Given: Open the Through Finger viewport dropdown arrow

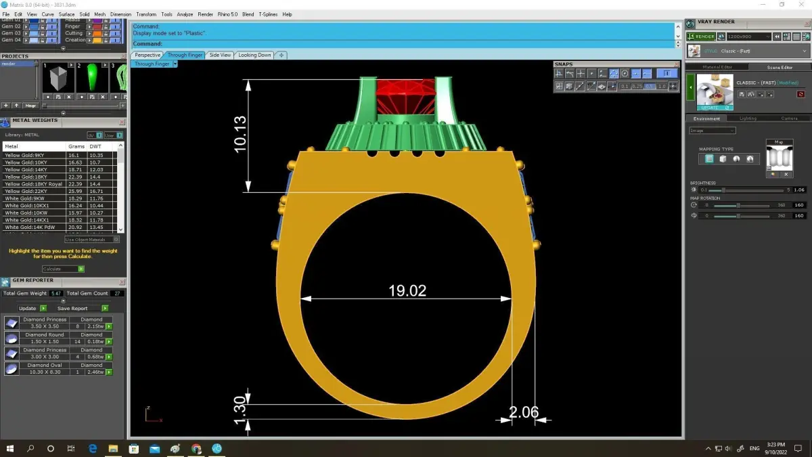Looking at the screenshot, I should (175, 64).
